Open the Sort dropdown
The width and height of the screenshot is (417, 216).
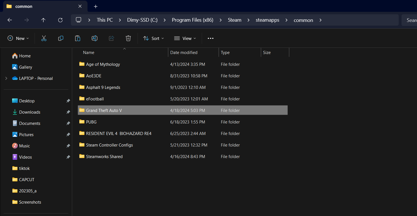[153, 38]
